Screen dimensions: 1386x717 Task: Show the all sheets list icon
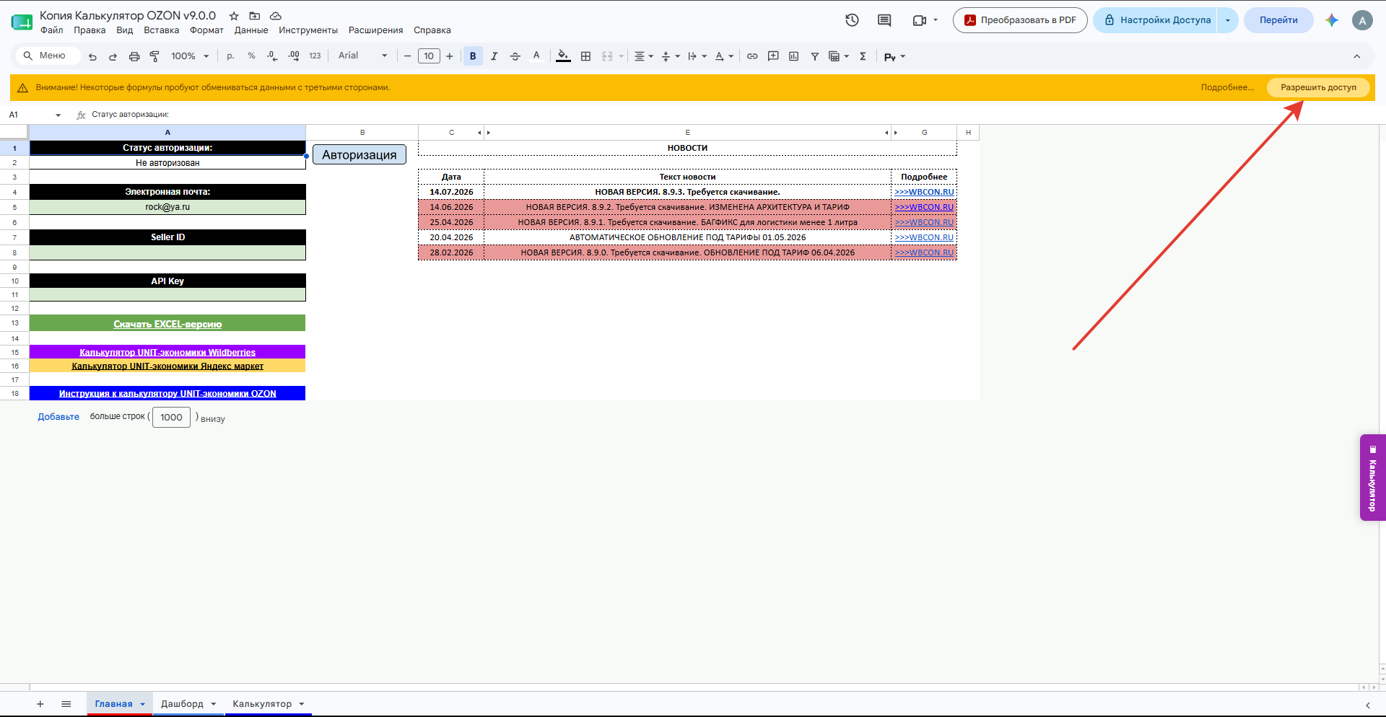coord(66,704)
